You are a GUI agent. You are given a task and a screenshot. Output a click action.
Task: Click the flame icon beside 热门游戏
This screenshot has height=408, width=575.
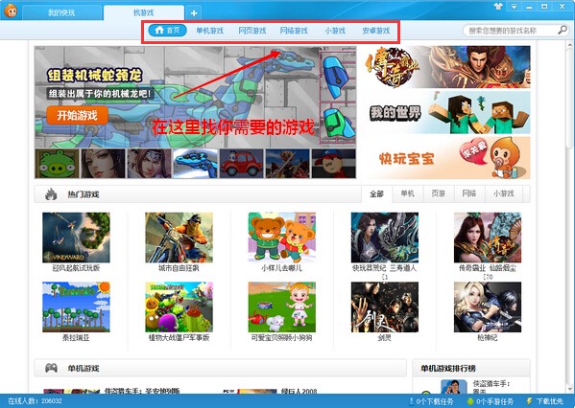point(51,193)
